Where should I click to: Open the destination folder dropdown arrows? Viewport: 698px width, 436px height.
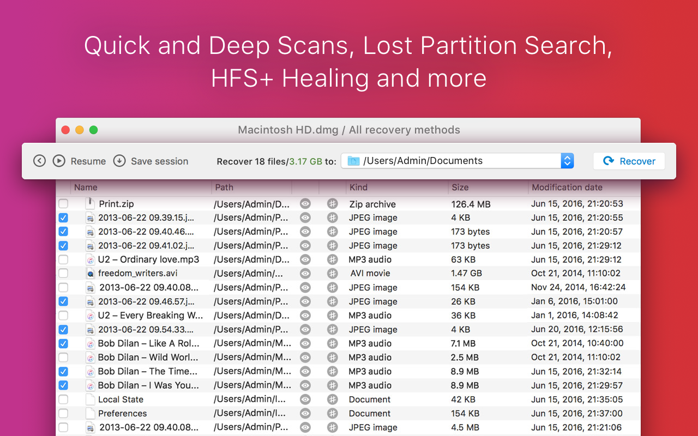coord(567,161)
